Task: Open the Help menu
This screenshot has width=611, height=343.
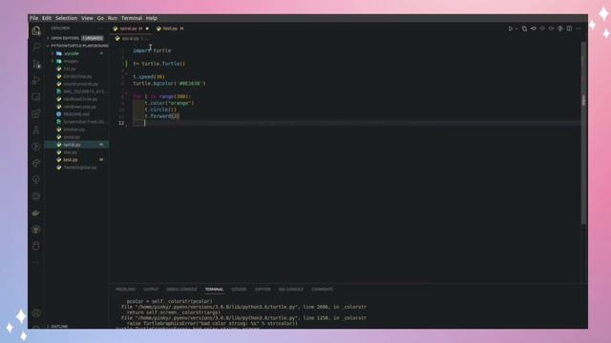Action: 151,18
